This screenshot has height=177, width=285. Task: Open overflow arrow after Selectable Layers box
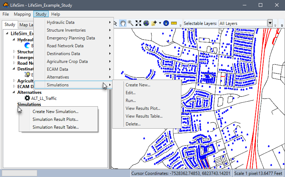coord(275,26)
